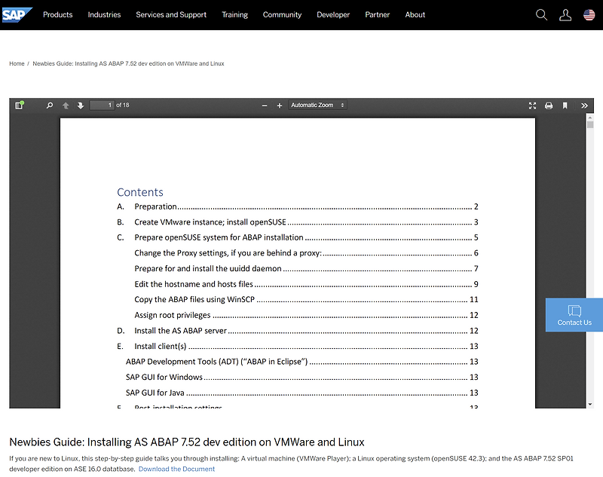Screen dimensions: 603x477
Task: Switch to presentation mode
Action: point(532,105)
